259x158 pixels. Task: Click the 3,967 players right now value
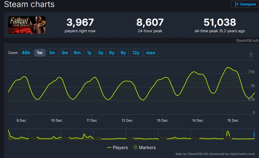pos(80,22)
